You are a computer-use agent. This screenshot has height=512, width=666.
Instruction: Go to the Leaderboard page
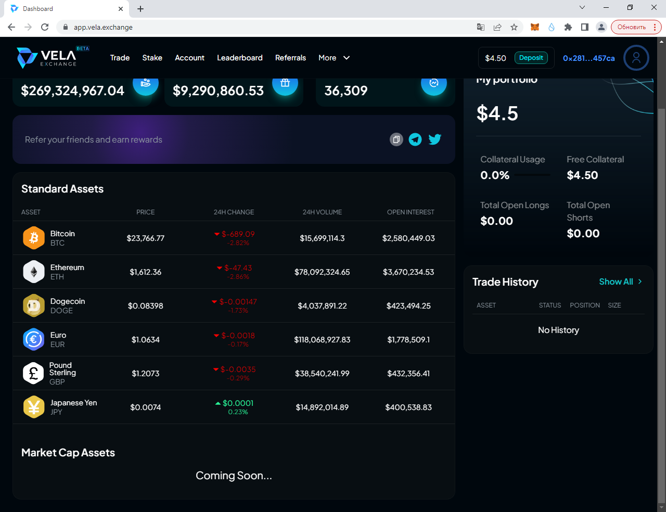239,58
